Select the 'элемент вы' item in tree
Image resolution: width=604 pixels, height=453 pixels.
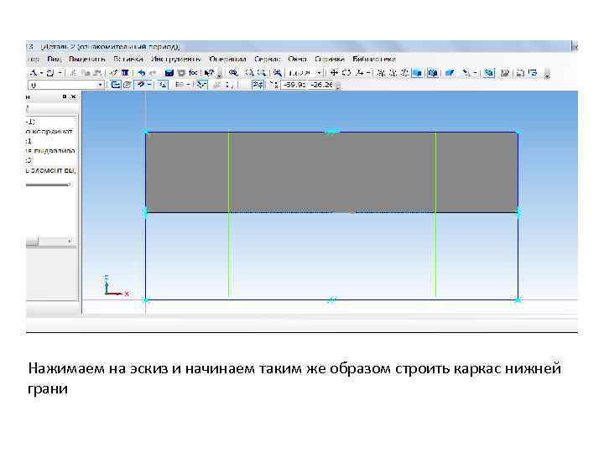click(x=51, y=169)
